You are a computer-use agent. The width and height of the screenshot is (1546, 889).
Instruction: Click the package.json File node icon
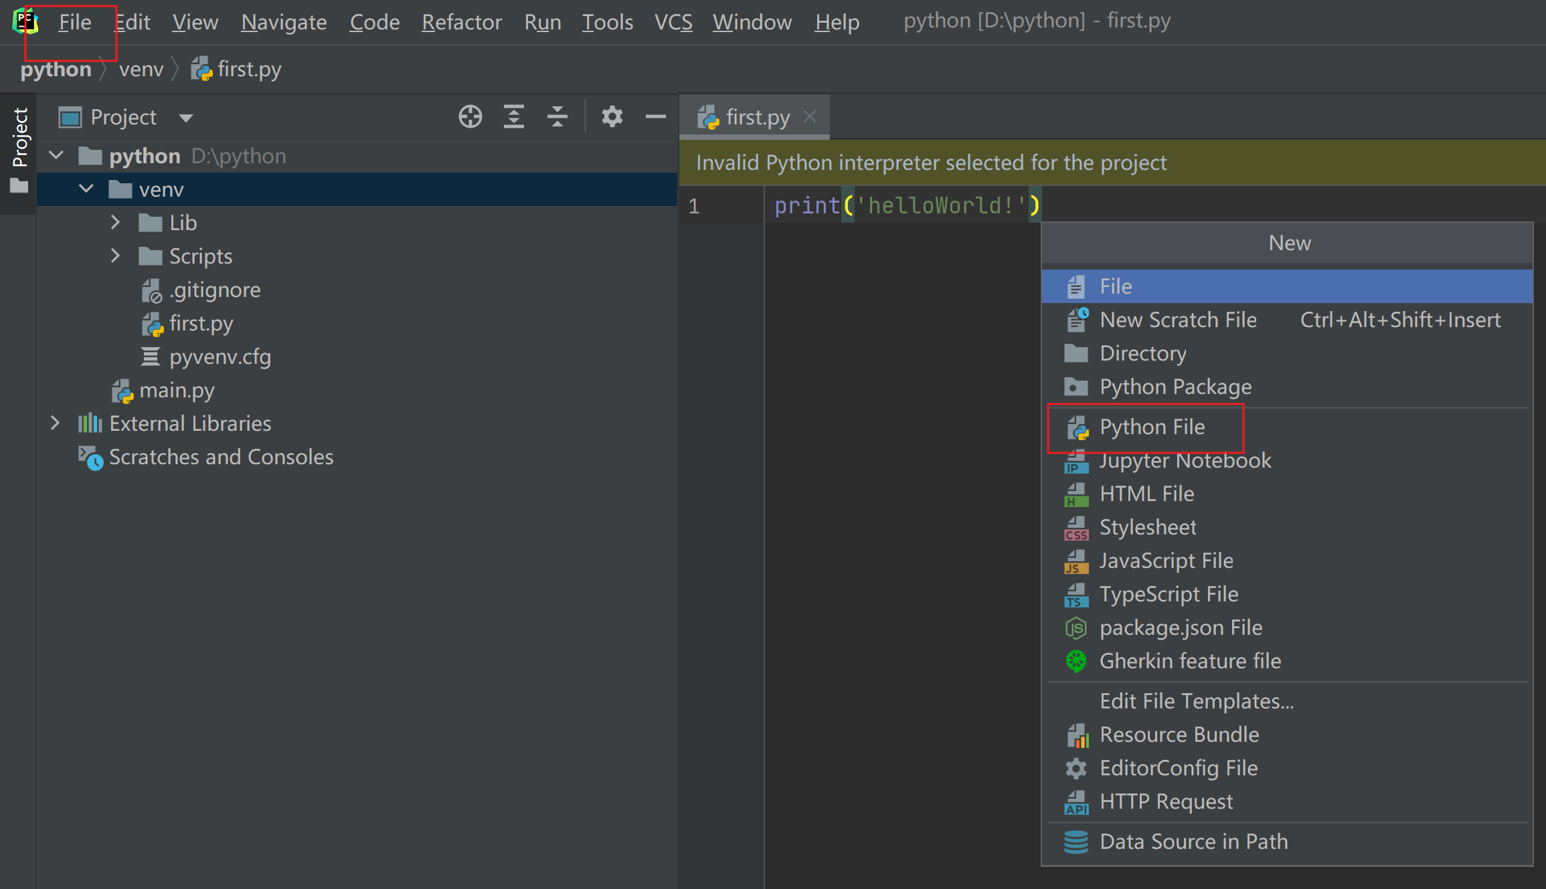[1076, 627]
